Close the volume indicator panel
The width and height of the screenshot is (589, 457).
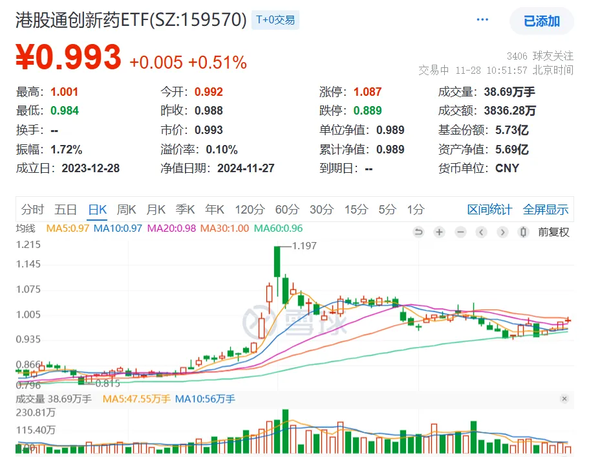pyautogui.click(x=564, y=399)
